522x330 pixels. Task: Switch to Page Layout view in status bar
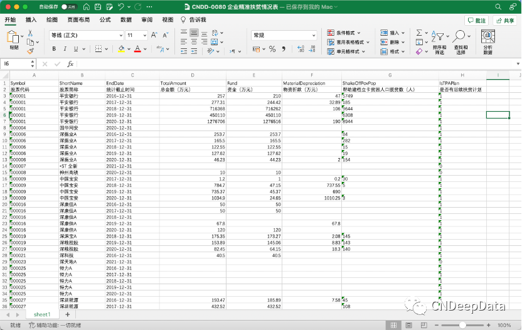(x=409, y=325)
